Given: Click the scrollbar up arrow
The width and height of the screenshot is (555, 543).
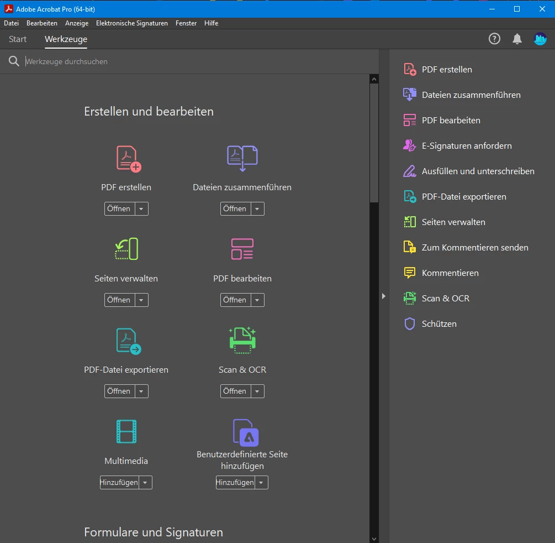Looking at the screenshot, I should click(x=374, y=79).
